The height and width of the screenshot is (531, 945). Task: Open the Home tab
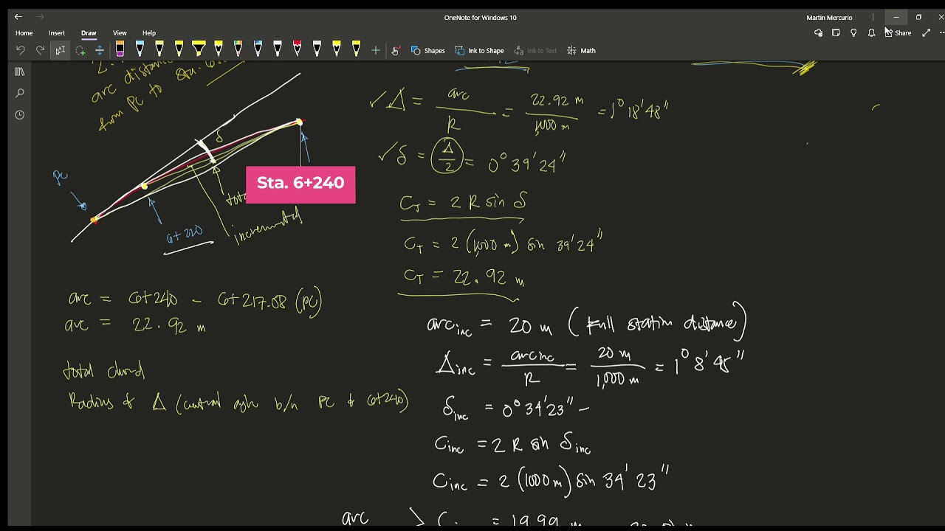(24, 33)
